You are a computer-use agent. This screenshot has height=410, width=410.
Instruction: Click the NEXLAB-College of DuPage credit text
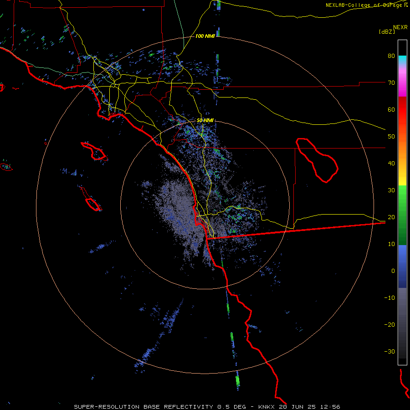[x=364, y=5]
